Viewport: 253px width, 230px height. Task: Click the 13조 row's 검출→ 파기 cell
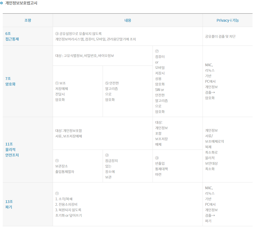pyautogui.click(x=228, y=204)
